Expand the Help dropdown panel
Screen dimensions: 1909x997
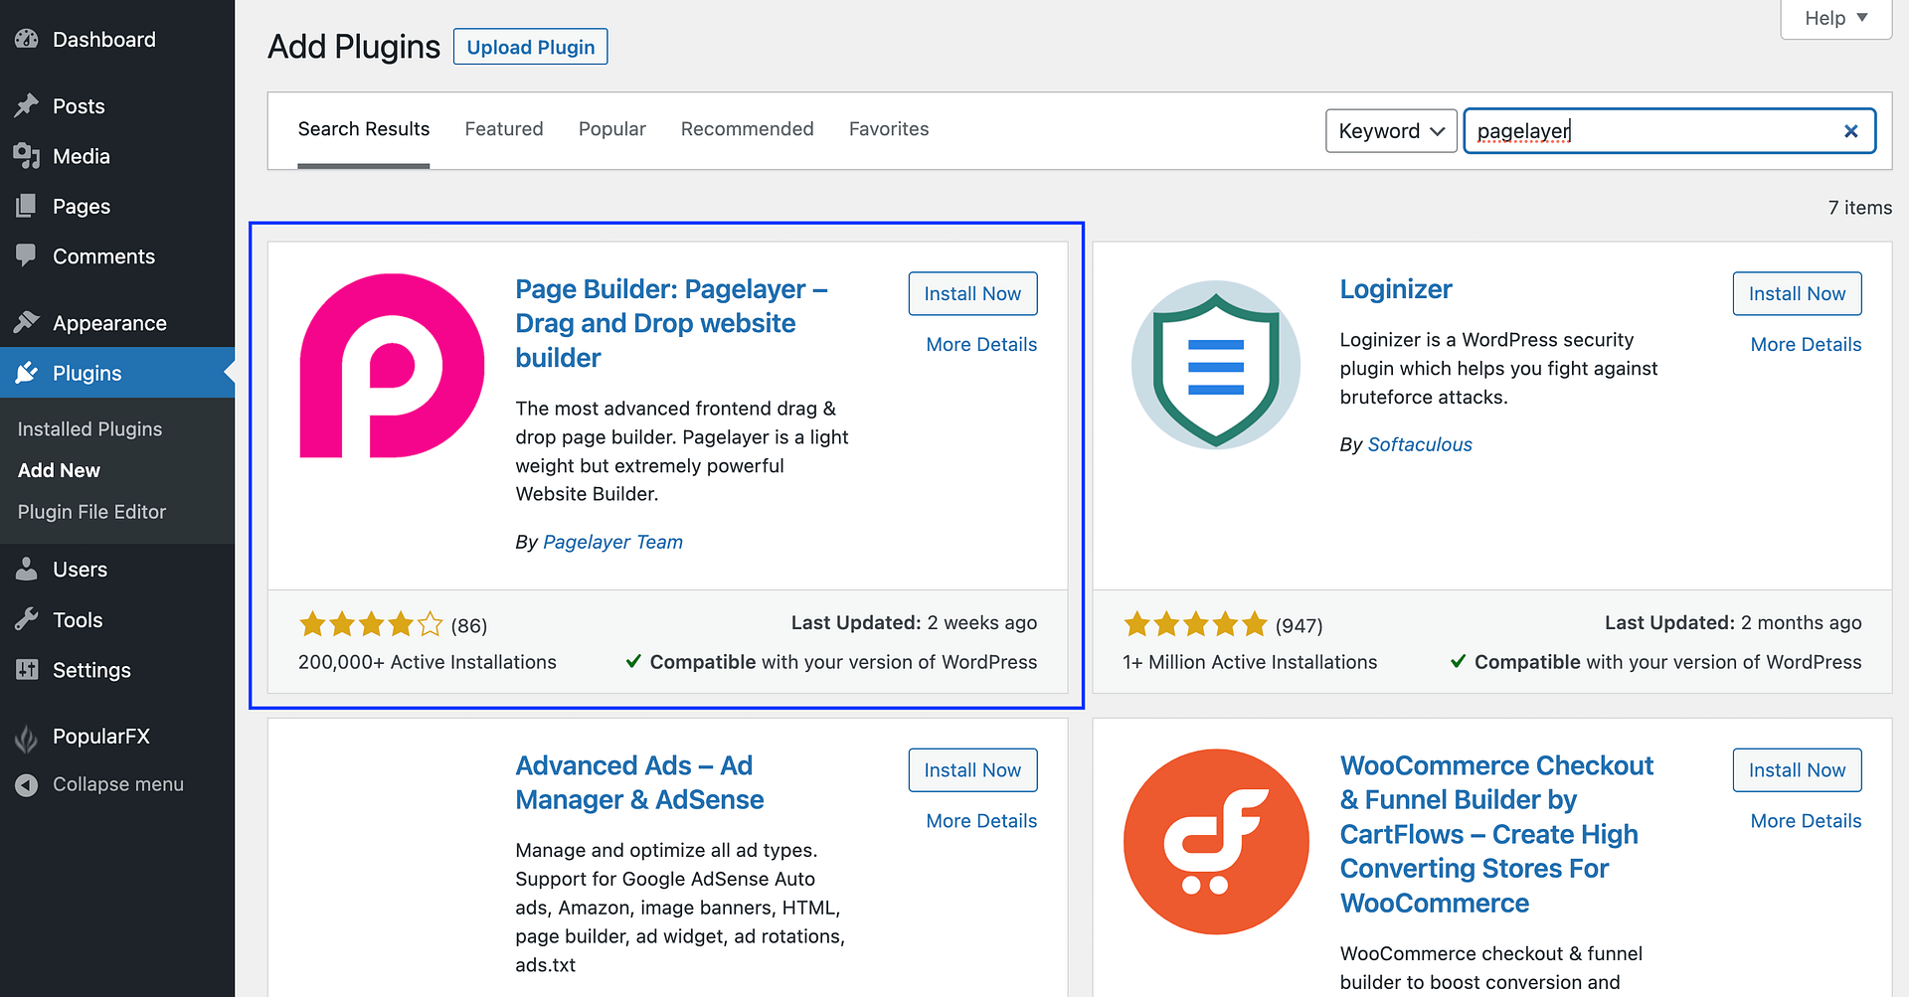(1835, 18)
